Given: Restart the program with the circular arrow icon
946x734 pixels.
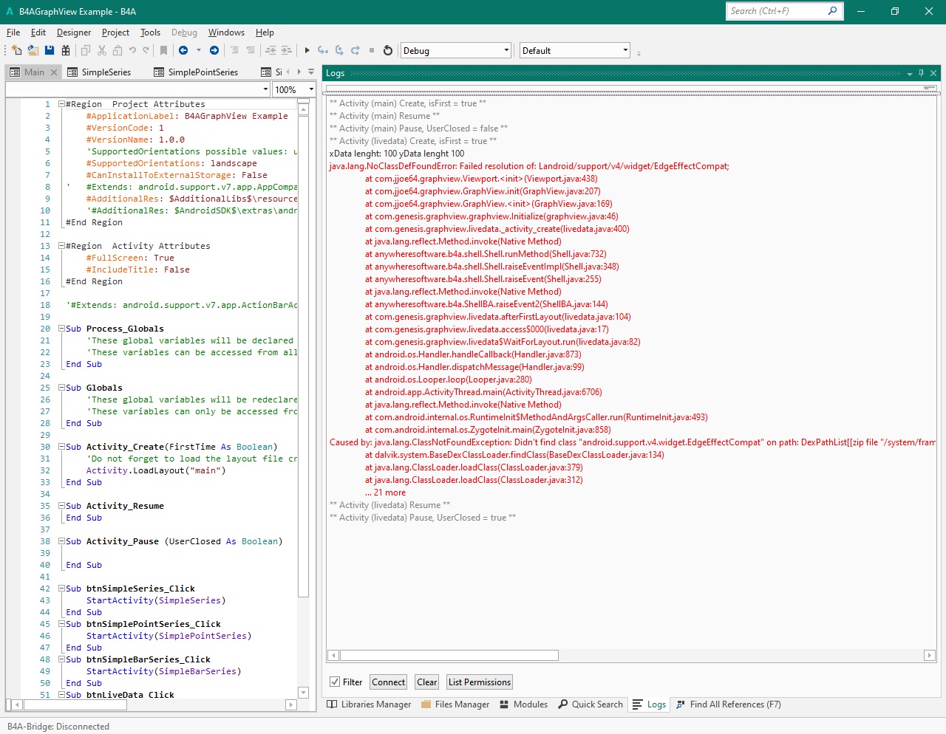Looking at the screenshot, I should coord(388,50).
